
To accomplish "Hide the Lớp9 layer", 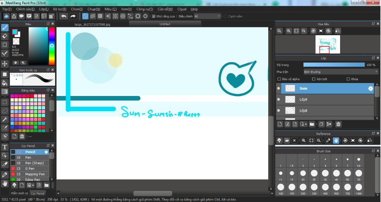I will [278, 99].
